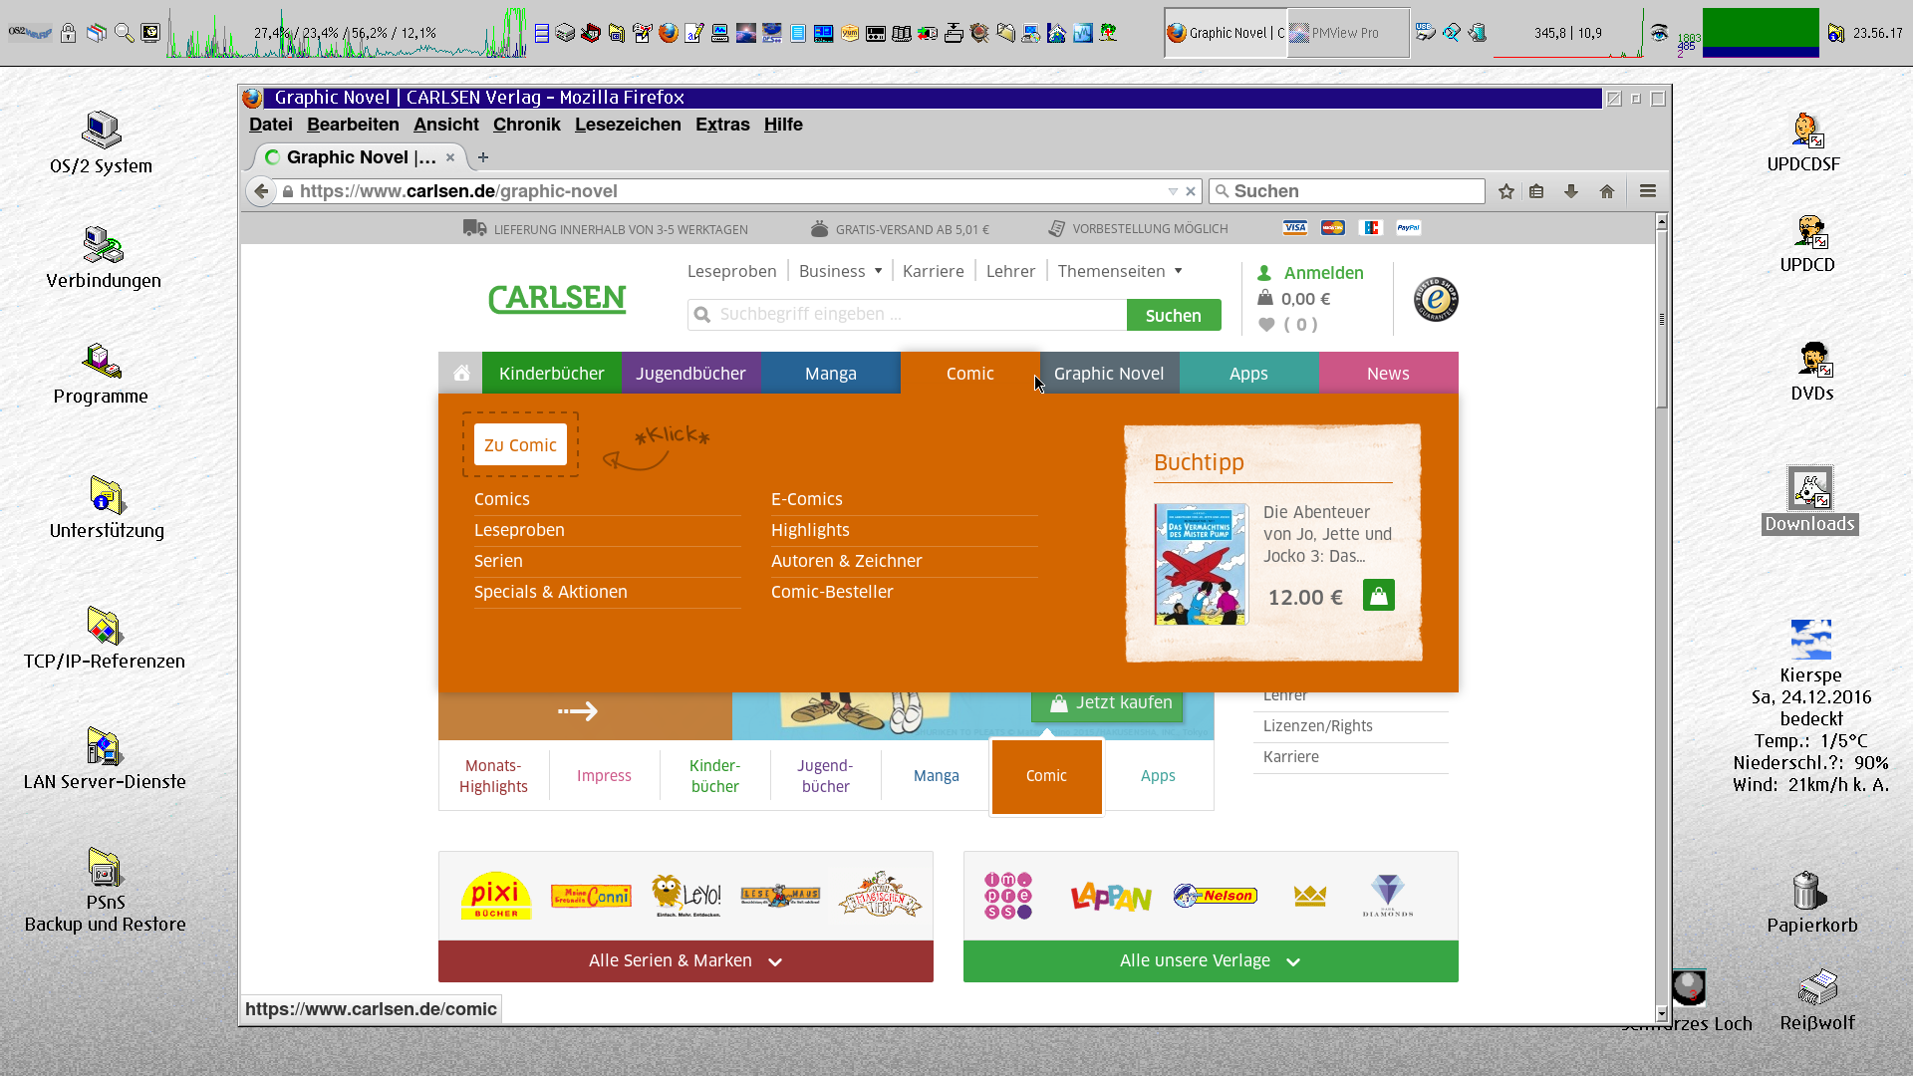Click the magnifier icon in the system bar
Screen dimensions: 1913x1076
pos(124,33)
